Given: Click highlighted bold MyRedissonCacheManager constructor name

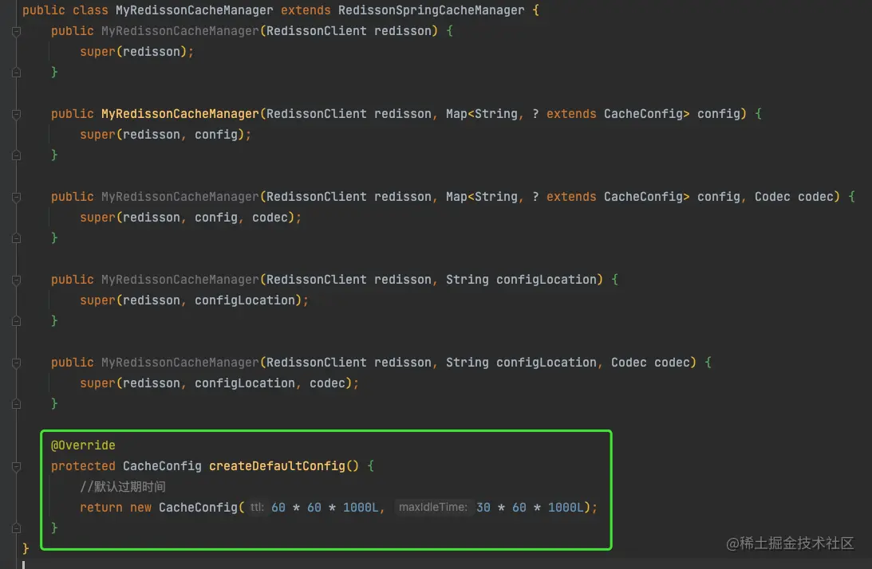Looking at the screenshot, I should click(x=180, y=114).
